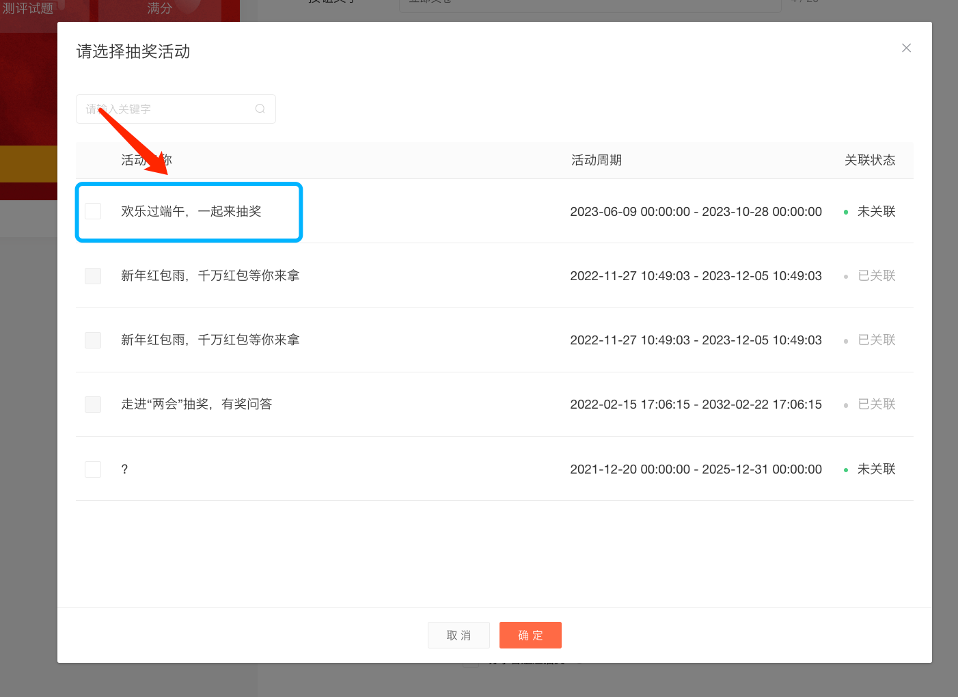Click checkbox of 走进“两会”抽奖 row
The image size is (958, 697).
pyautogui.click(x=93, y=405)
